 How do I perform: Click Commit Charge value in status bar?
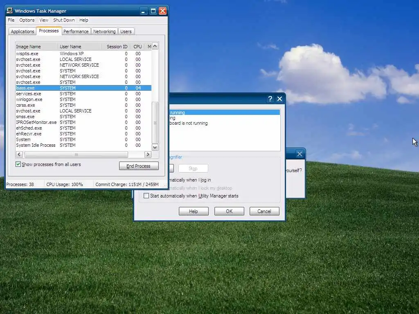pos(127,184)
